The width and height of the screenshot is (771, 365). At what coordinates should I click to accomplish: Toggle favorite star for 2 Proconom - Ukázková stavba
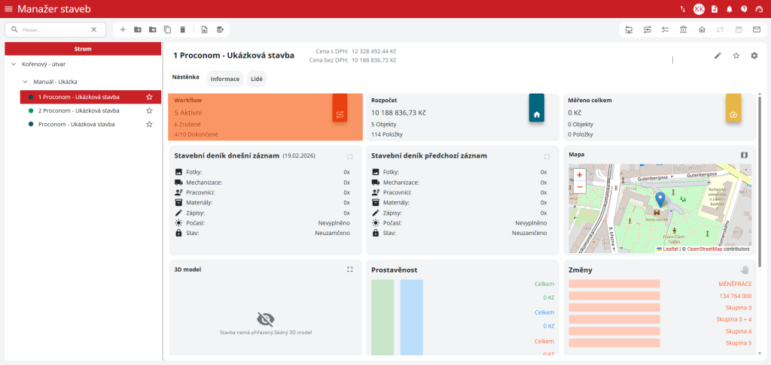(149, 110)
